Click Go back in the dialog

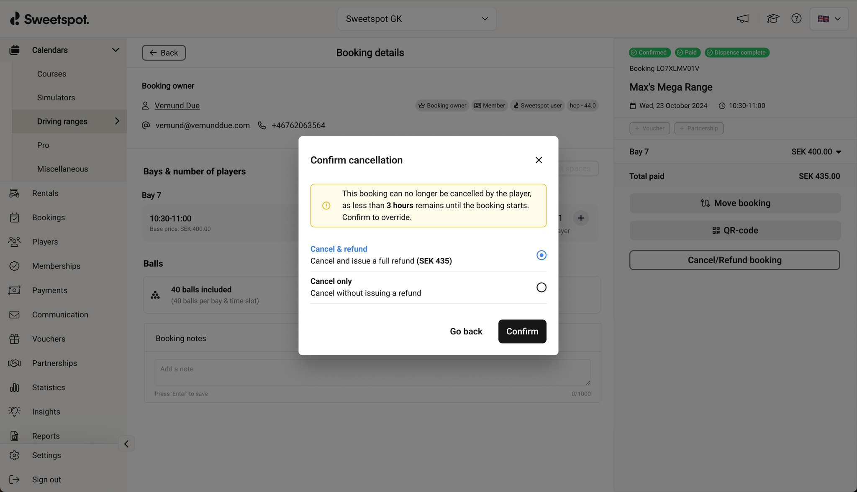point(466,331)
